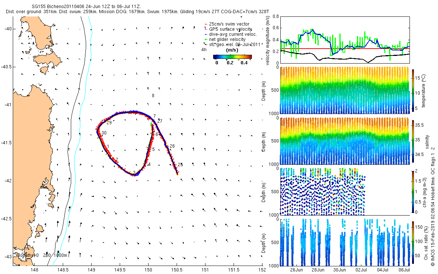The image size is (438, 274).
Task: Click the '26Jun' date tick label
Action: (x=297, y=270)
